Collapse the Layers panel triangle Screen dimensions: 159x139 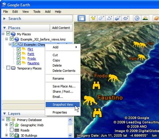(4, 114)
